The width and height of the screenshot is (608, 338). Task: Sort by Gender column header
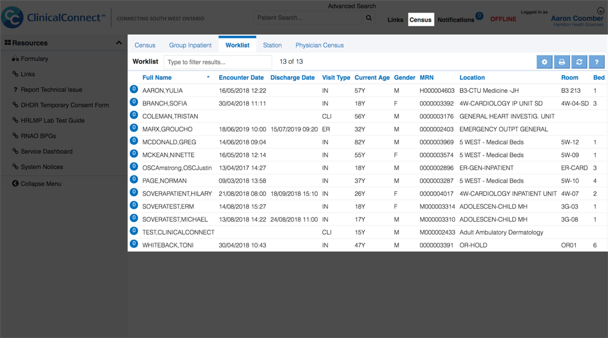click(x=404, y=78)
